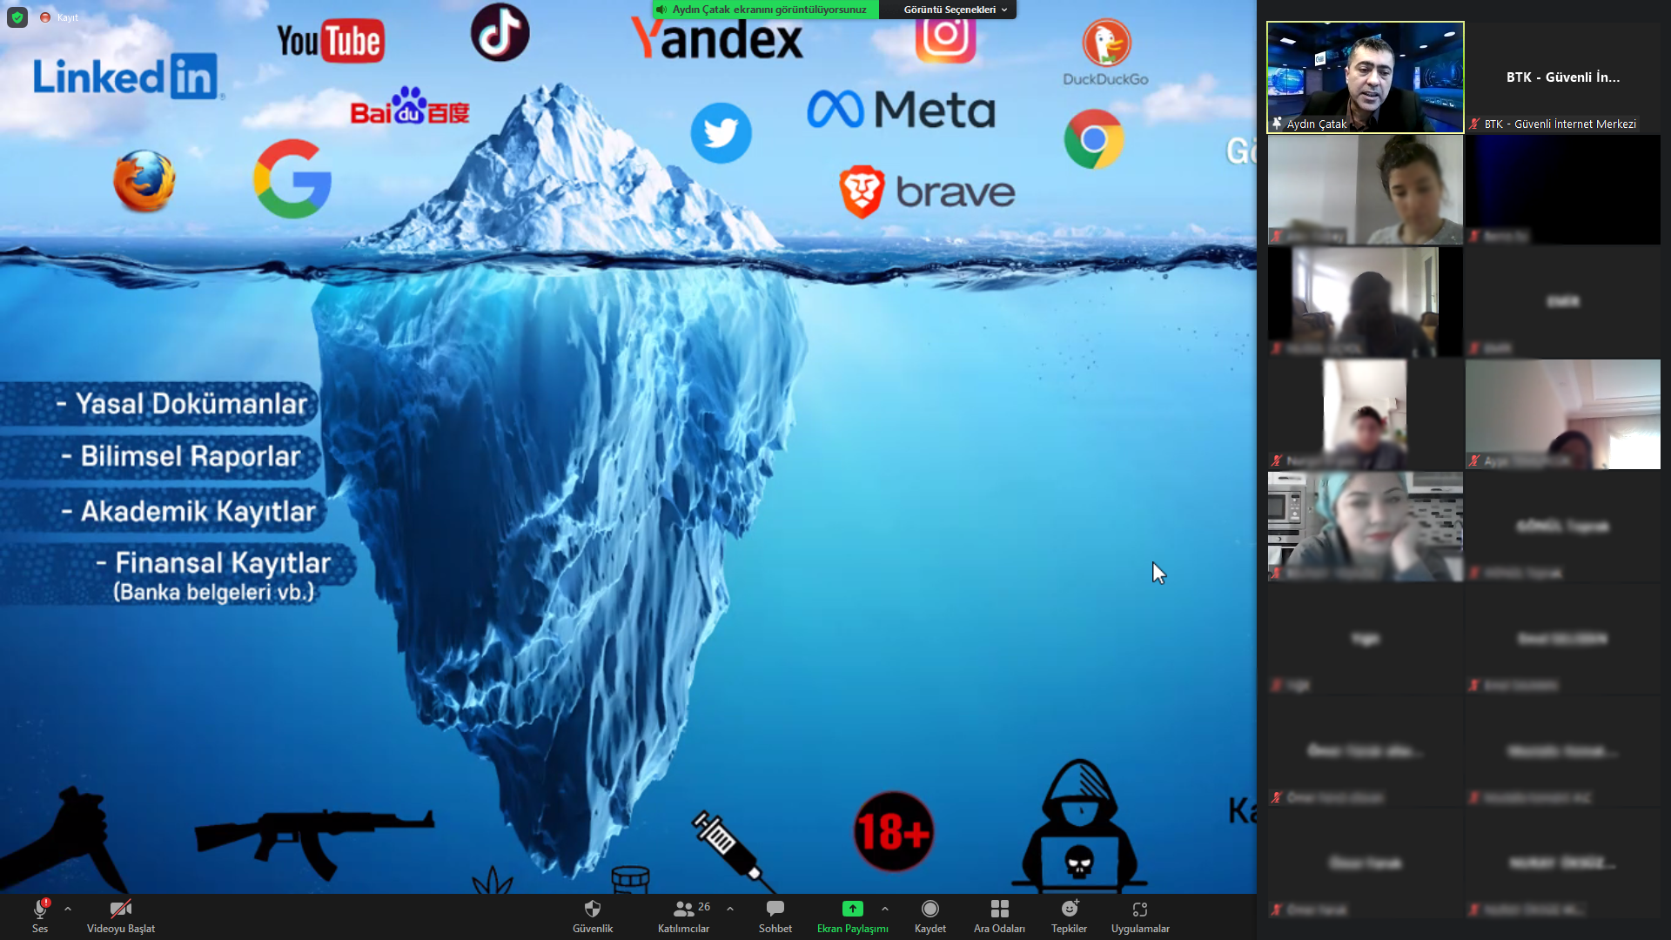The height and width of the screenshot is (940, 1671).
Task: Click the Finansal Kayıtlar label
Action: click(x=214, y=563)
